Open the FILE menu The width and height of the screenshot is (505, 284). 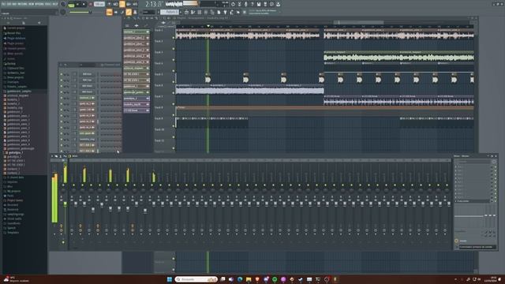point(3,4)
